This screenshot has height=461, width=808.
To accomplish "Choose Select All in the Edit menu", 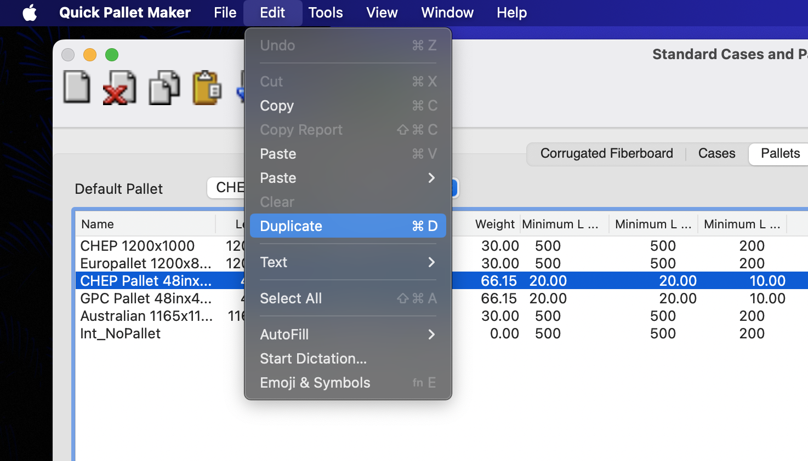I will click(348, 298).
